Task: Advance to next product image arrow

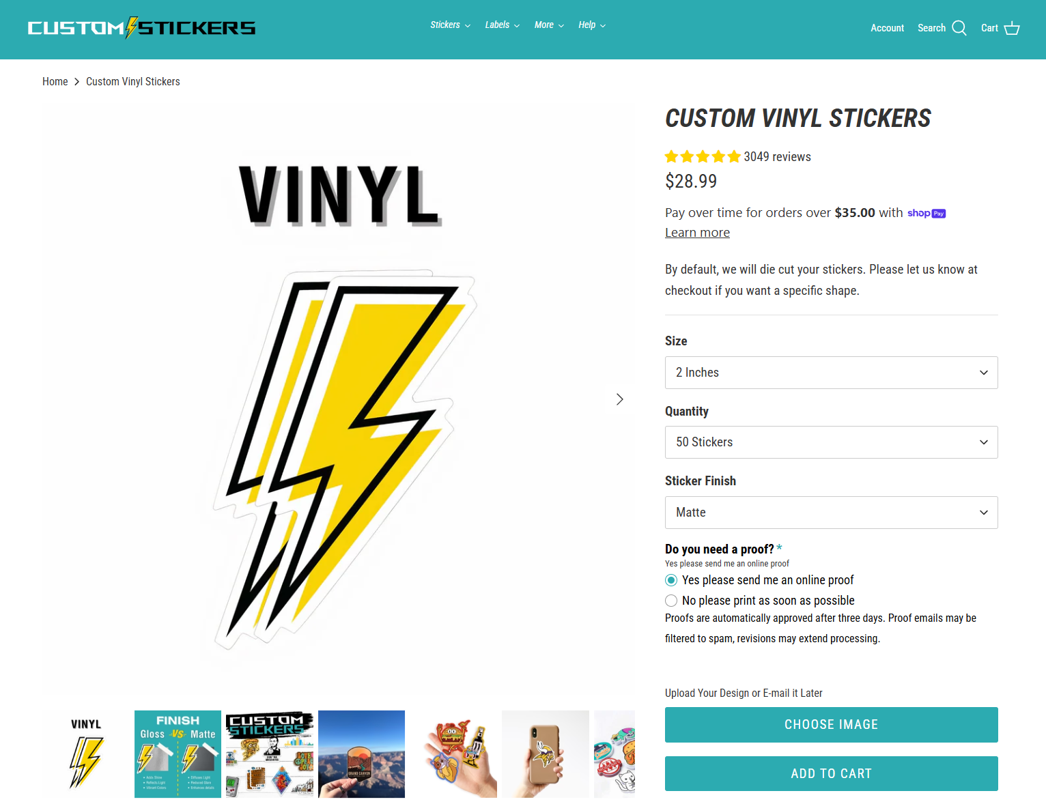Action: tap(619, 399)
